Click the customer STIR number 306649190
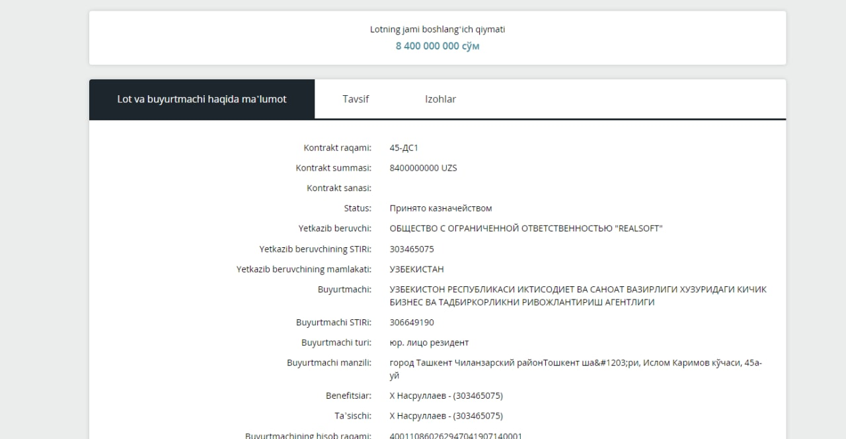This screenshot has height=439, width=846. coord(412,323)
